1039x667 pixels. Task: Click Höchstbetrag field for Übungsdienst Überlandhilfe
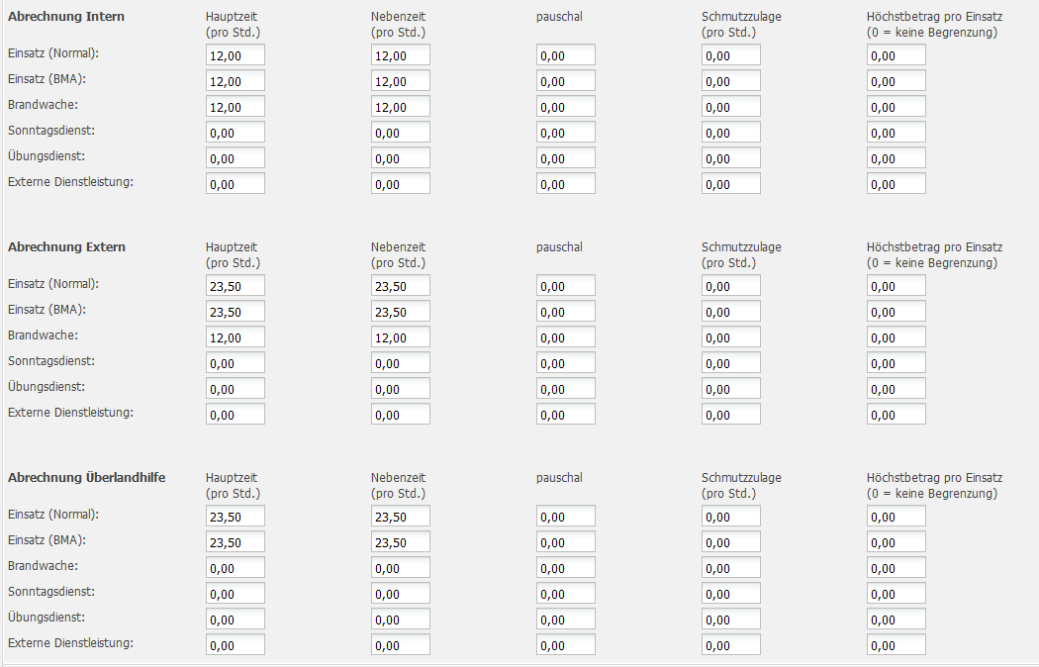(x=897, y=619)
